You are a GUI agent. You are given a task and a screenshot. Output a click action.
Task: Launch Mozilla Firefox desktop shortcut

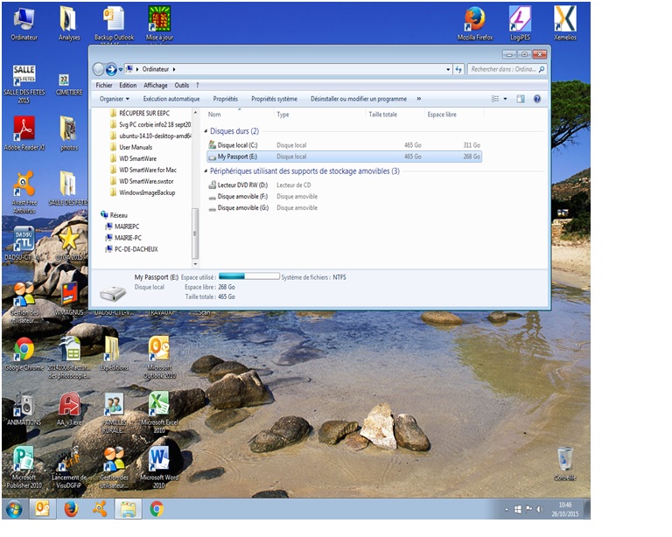(475, 24)
